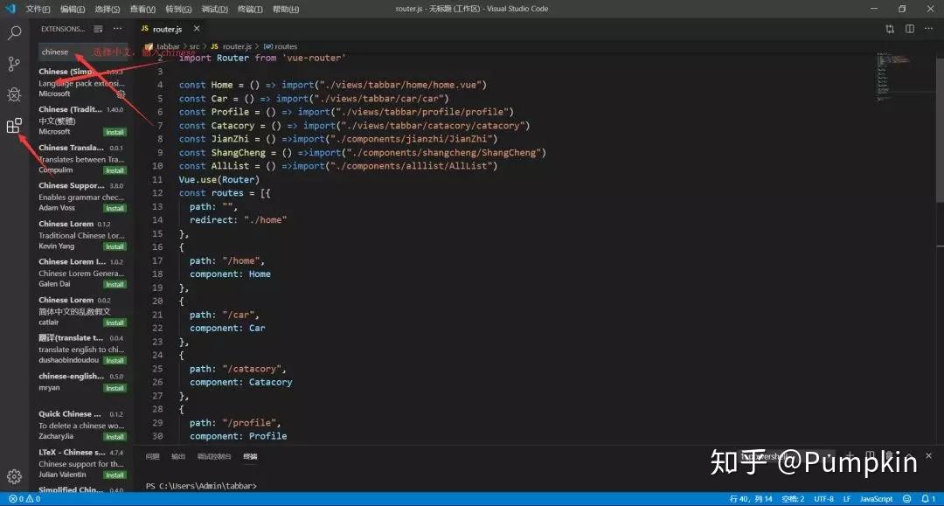The width and height of the screenshot is (944, 506).
Task: Open extensions filter ellipsis menu
Action: tap(117, 28)
